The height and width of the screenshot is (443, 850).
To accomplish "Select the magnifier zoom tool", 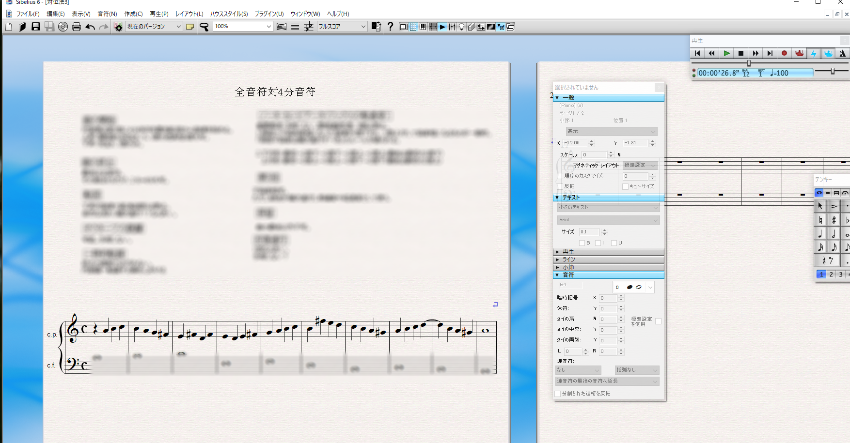I will pos(204,27).
